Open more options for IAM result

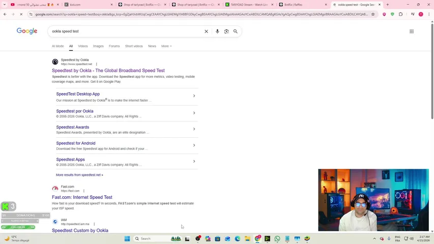(94, 224)
